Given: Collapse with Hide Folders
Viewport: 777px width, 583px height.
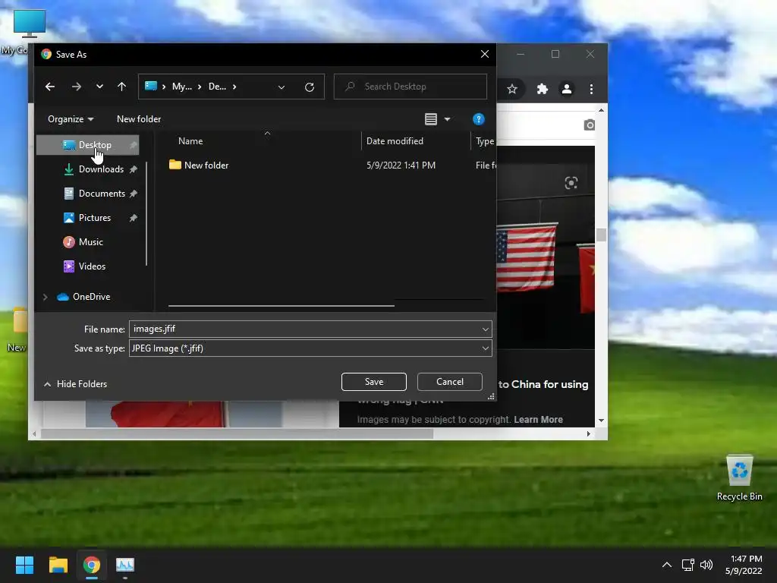Looking at the screenshot, I should 75,383.
